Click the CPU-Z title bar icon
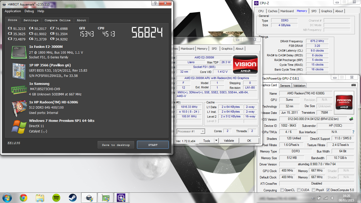The height and width of the screenshot is (203, 361). [256, 3]
